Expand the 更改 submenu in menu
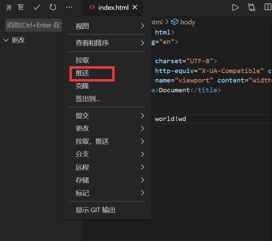Viewport: 272px width, 241px height. click(107, 128)
